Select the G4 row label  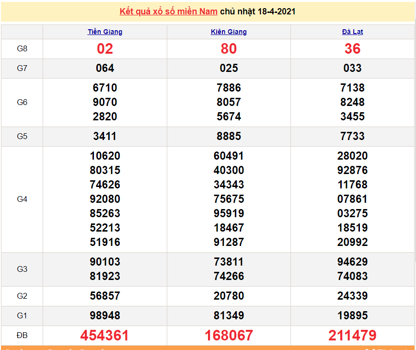[x=22, y=199]
